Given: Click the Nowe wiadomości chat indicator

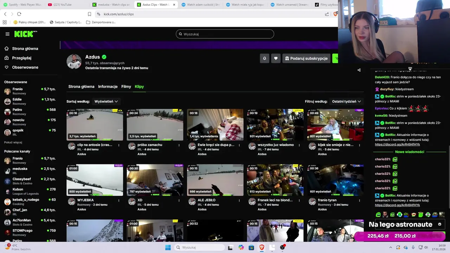Looking at the screenshot, I should (410, 152).
